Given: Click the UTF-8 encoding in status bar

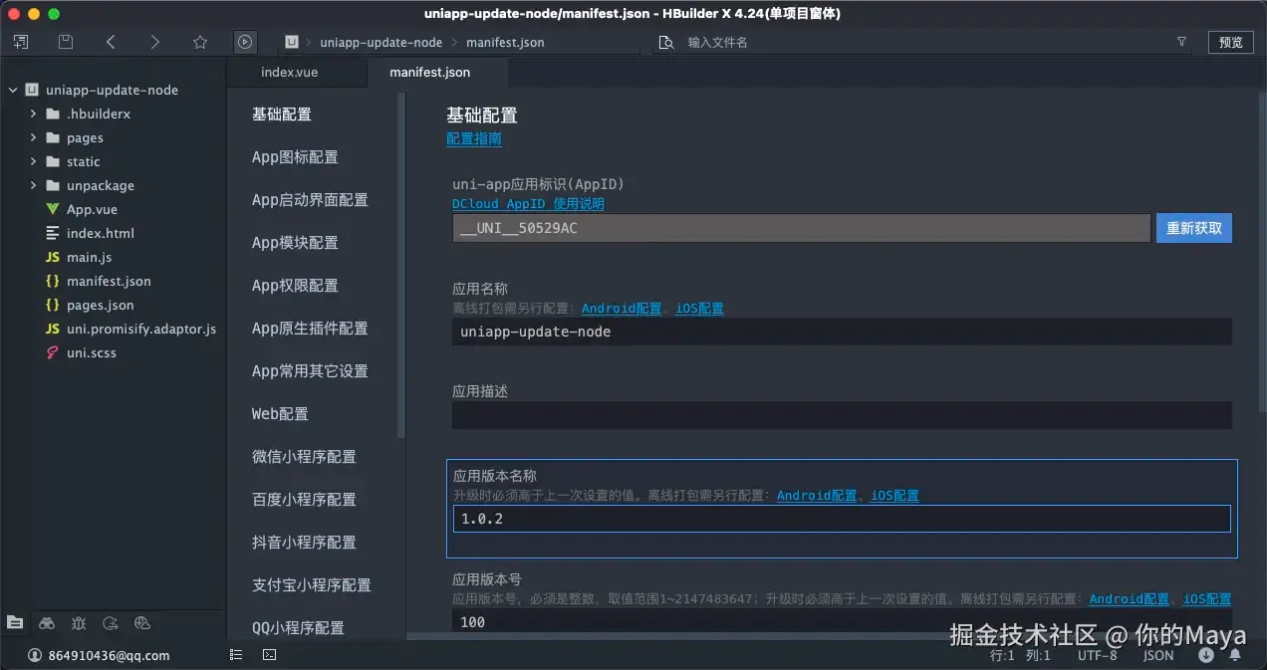Looking at the screenshot, I should pyautogui.click(x=1098, y=655).
